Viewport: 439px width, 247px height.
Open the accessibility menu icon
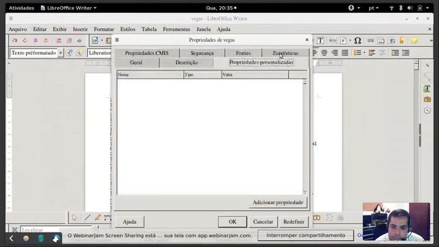click(x=354, y=8)
